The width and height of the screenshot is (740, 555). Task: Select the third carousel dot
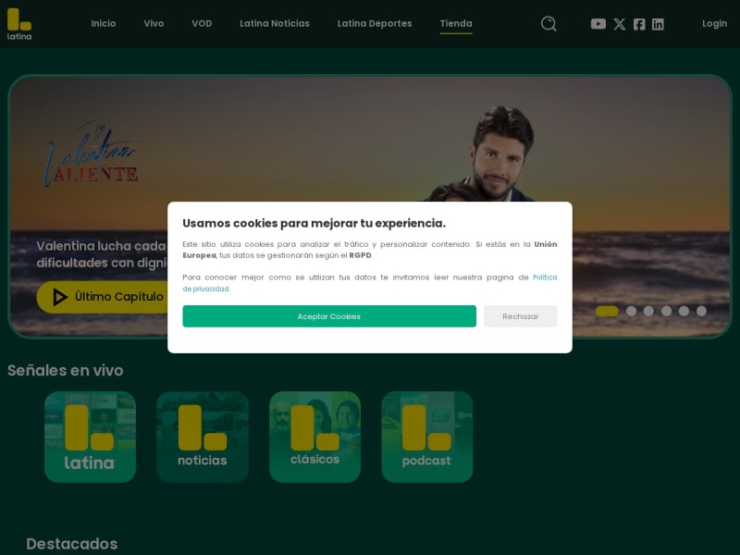648,311
